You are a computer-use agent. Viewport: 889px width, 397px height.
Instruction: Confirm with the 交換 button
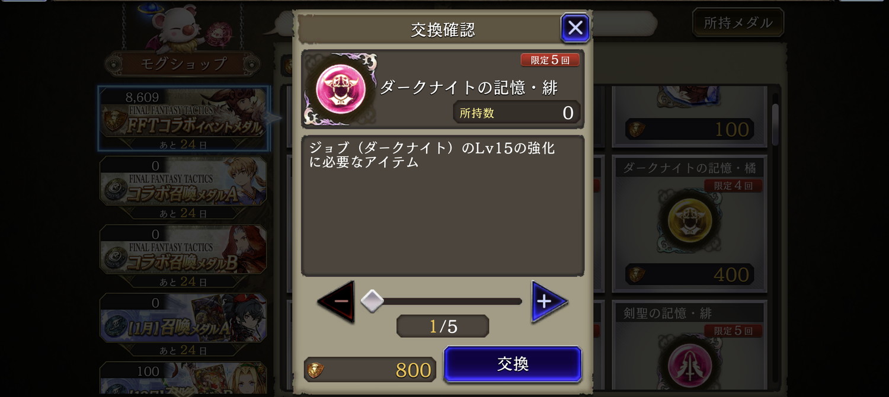coord(513,364)
